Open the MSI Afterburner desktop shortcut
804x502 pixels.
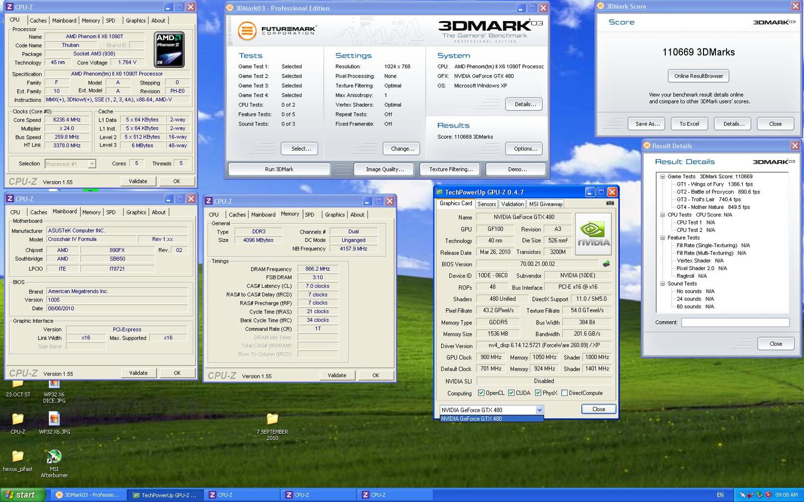coord(54,463)
